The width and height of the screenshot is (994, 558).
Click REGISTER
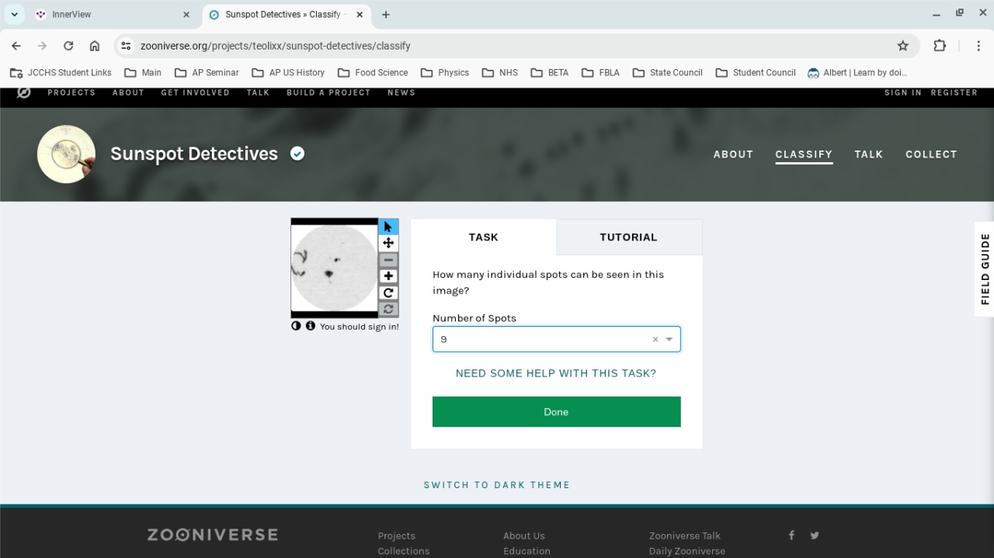coord(954,92)
